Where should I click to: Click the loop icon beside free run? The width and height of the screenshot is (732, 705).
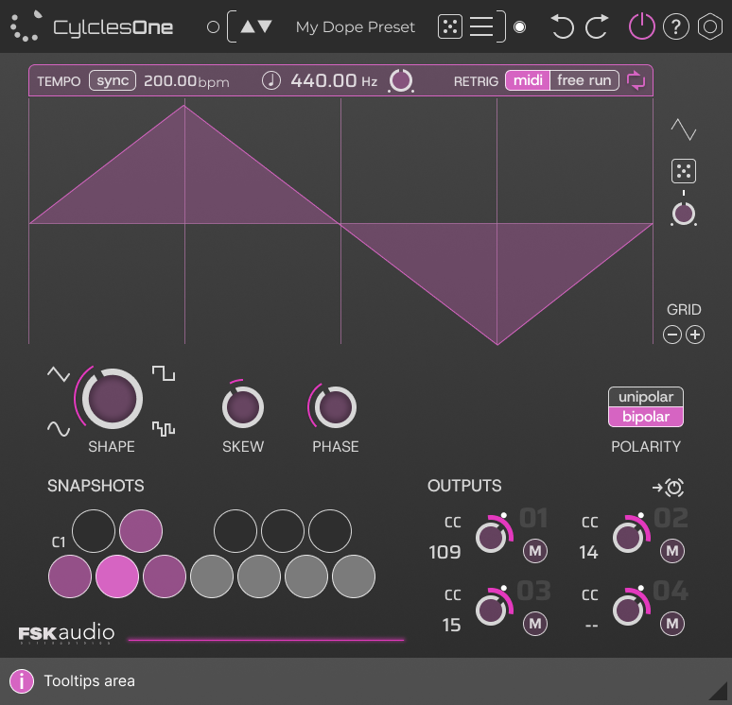coord(636,80)
